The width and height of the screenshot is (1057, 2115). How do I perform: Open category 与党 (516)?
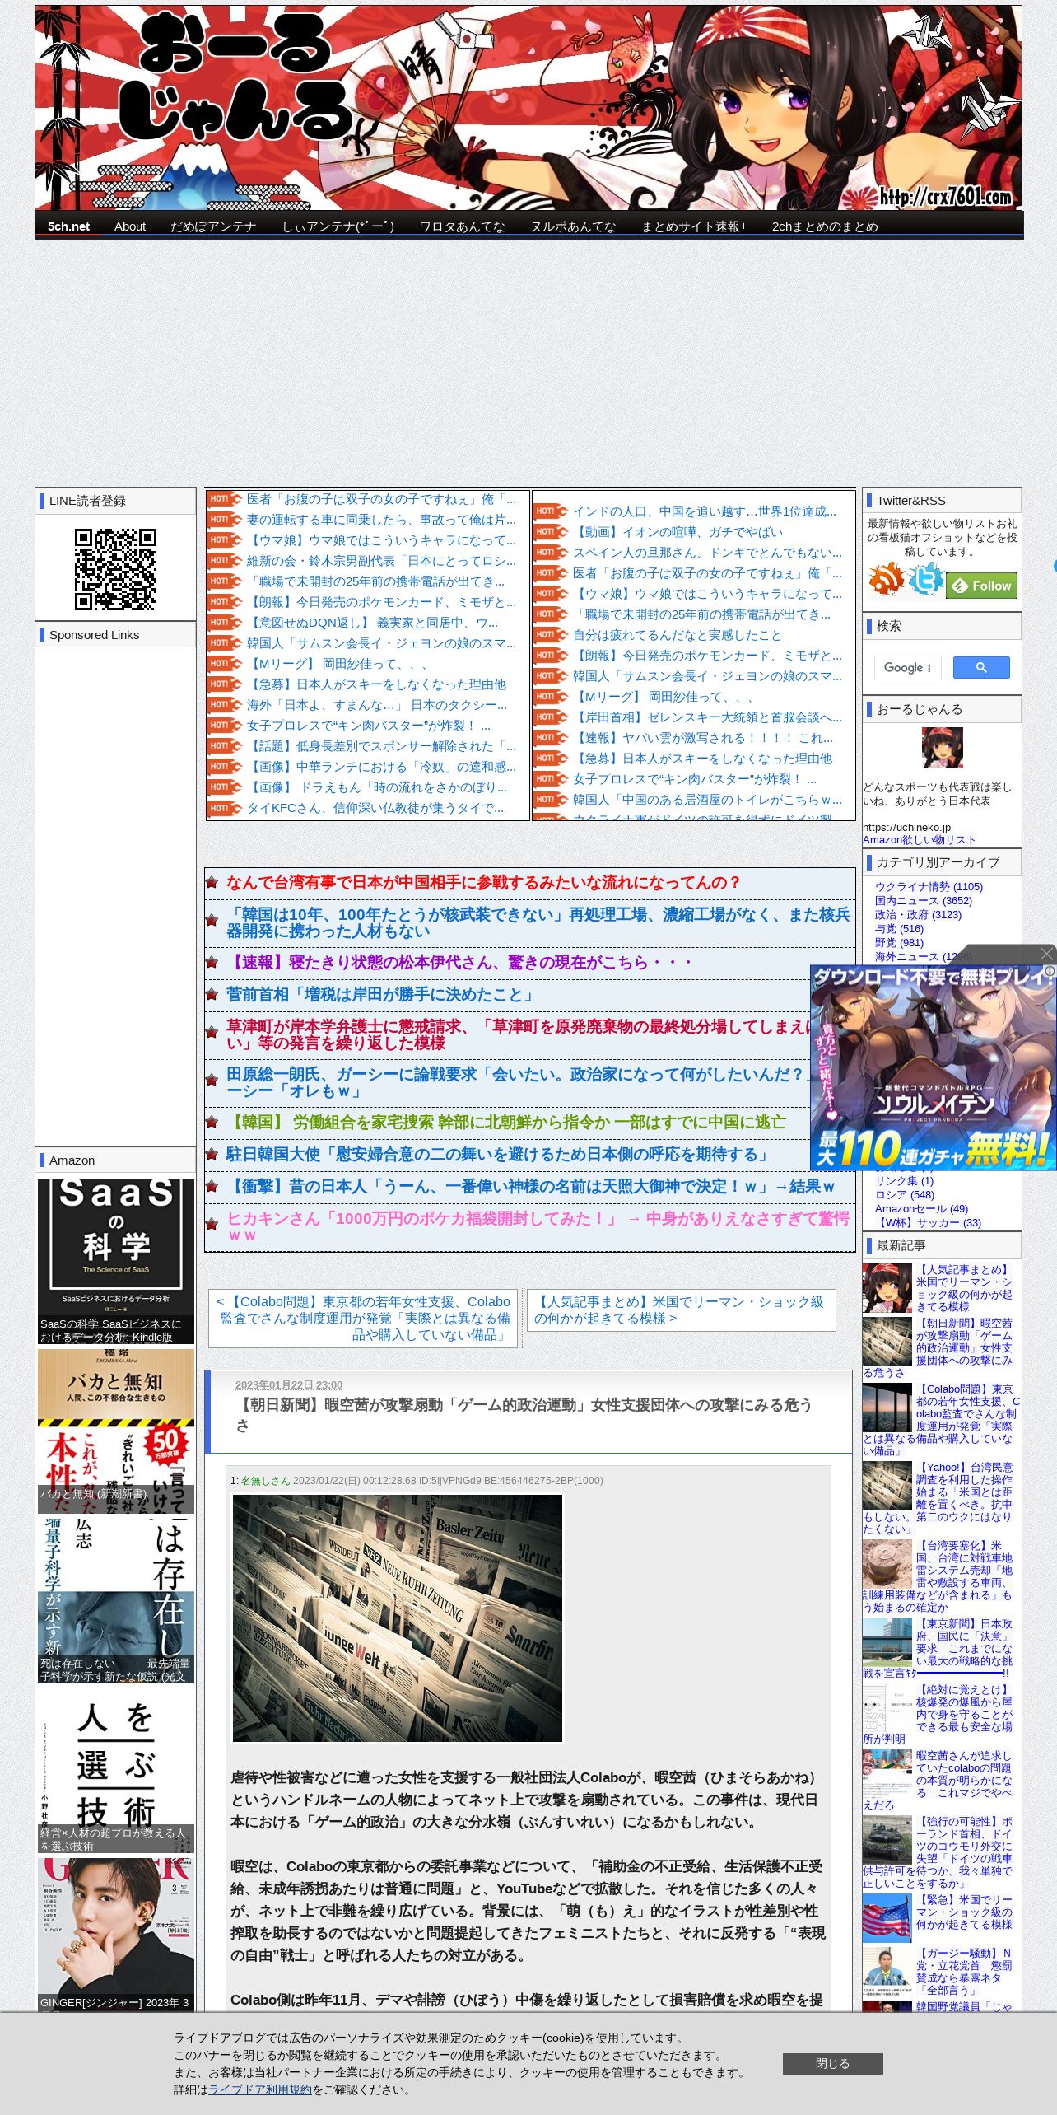click(x=899, y=929)
